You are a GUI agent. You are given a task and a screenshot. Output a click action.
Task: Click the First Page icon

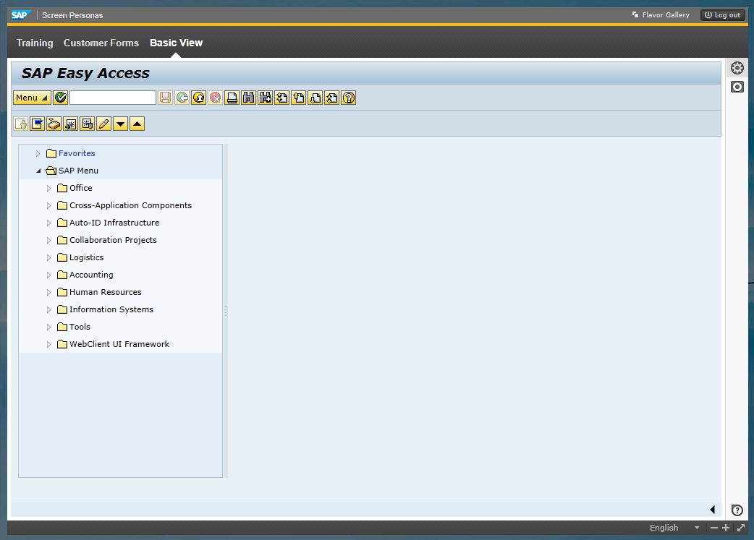[281, 98]
